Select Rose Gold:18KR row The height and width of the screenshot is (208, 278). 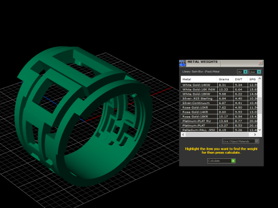pyautogui.click(x=219, y=117)
